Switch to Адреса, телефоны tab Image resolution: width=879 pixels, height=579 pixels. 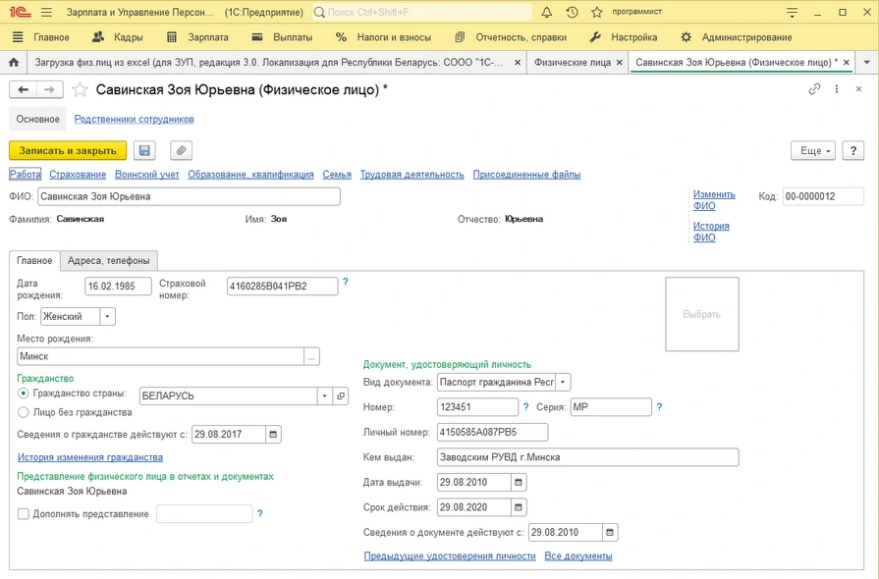pyautogui.click(x=109, y=260)
